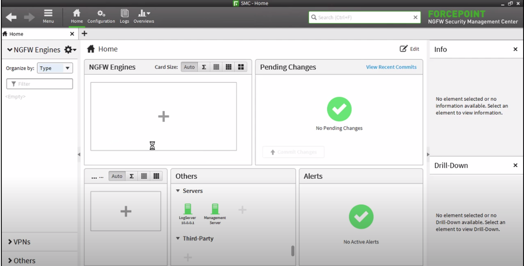
Task: Open the Configuration view
Action: click(101, 16)
